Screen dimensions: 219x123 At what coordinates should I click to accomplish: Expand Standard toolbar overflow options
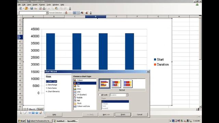click(70, 9)
